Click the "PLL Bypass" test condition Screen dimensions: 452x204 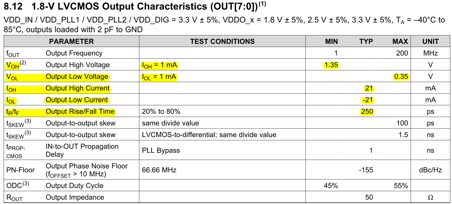click(161, 150)
